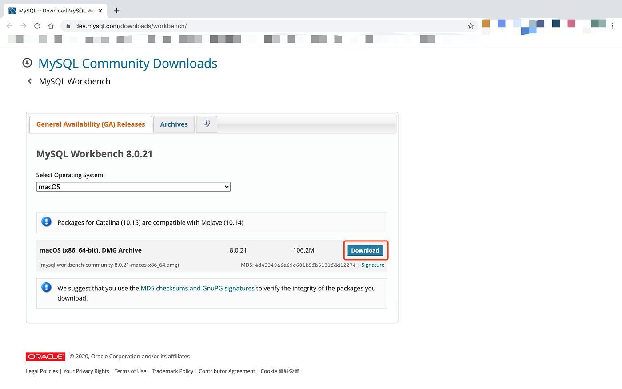Image resolution: width=622 pixels, height=389 pixels.
Task: Click the browser forward arrow
Action: pyautogui.click(x=24, y=26)
